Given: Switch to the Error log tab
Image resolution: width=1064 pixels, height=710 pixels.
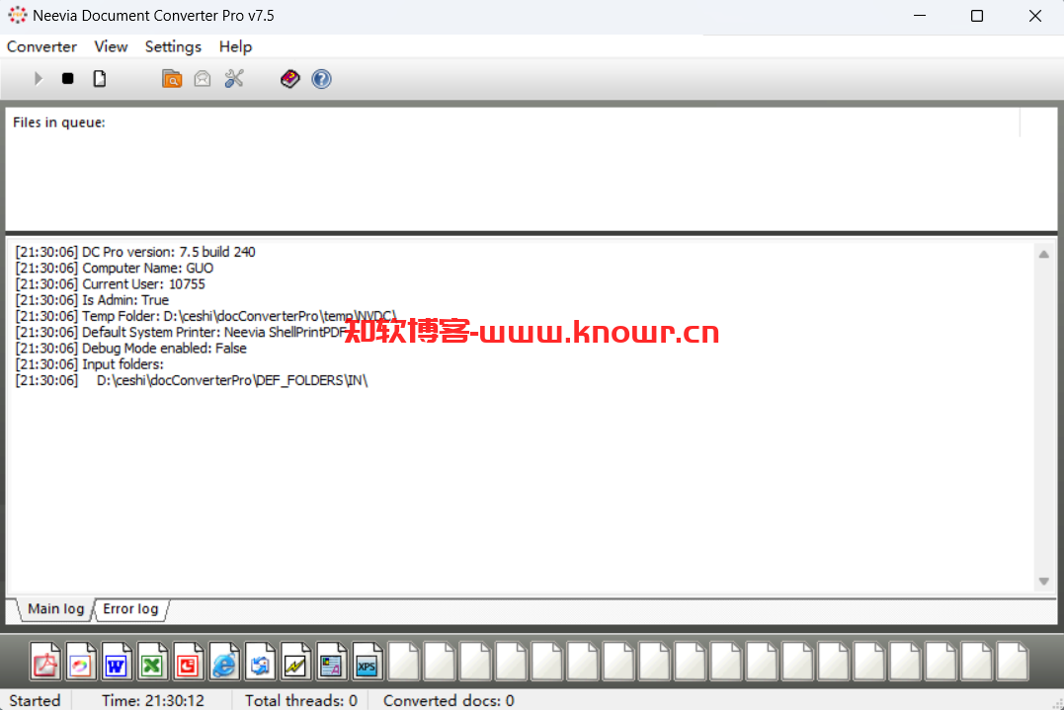Looking at the screenshot, I should 130,609.
